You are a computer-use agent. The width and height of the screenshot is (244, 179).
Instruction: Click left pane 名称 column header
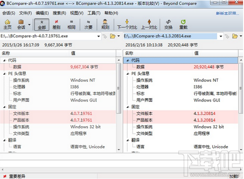tap(35, 53)
